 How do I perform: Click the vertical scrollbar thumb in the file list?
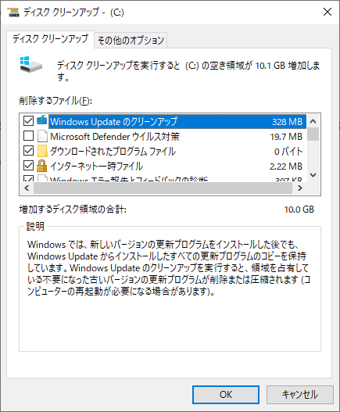[313, 134]
